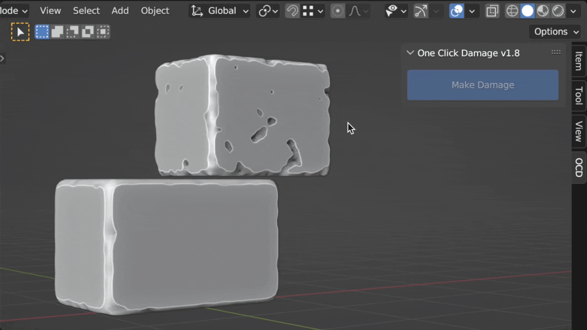Open the View menu
Viewport: 587px width, 330px height.
50,11
